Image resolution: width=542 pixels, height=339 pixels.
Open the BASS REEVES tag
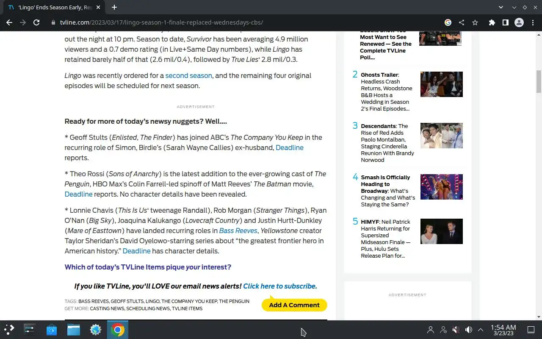[x=94, y=301]
